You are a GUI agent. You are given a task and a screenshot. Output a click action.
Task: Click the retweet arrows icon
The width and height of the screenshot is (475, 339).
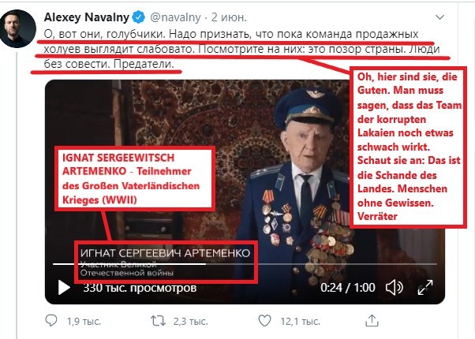pyautogui.click(x=157, y=322)
